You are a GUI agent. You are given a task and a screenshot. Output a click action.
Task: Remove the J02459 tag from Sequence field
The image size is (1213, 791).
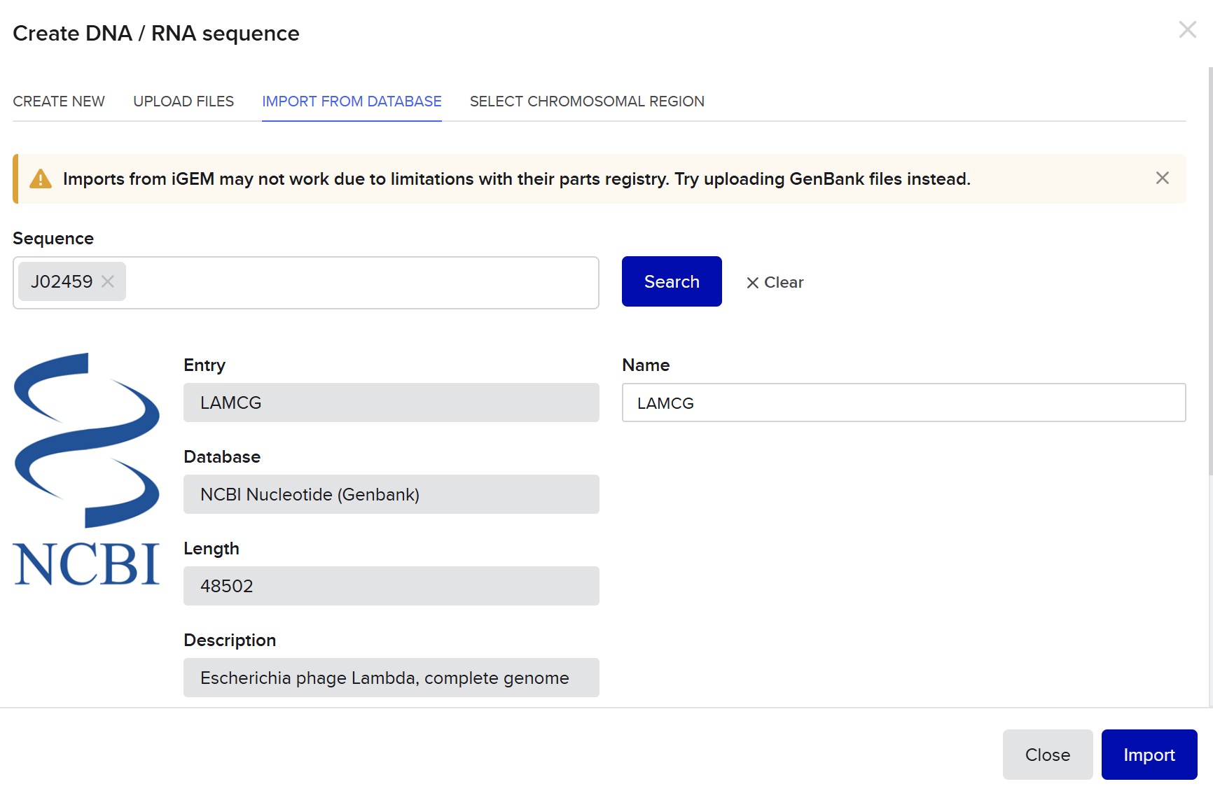[108, 281]
